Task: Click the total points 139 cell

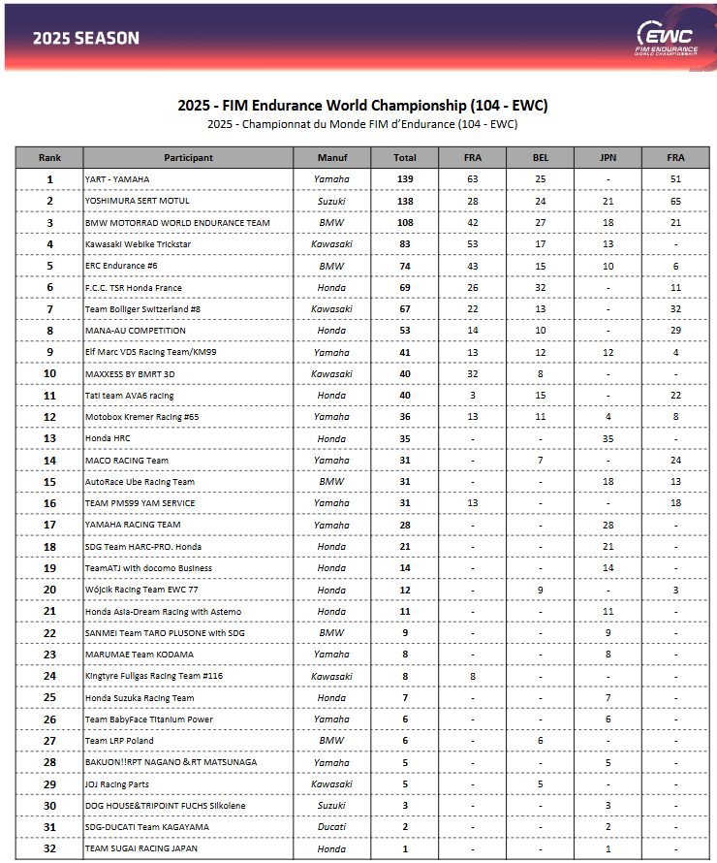Action: [x=405, y=179]
